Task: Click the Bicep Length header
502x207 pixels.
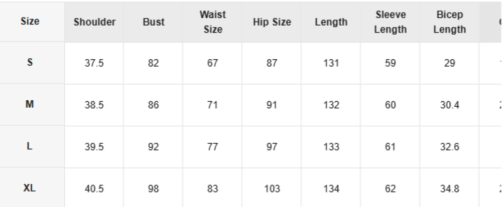Action: click(449, 22)
